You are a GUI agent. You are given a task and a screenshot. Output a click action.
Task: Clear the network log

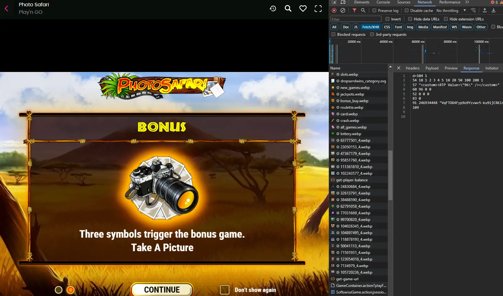343,10
